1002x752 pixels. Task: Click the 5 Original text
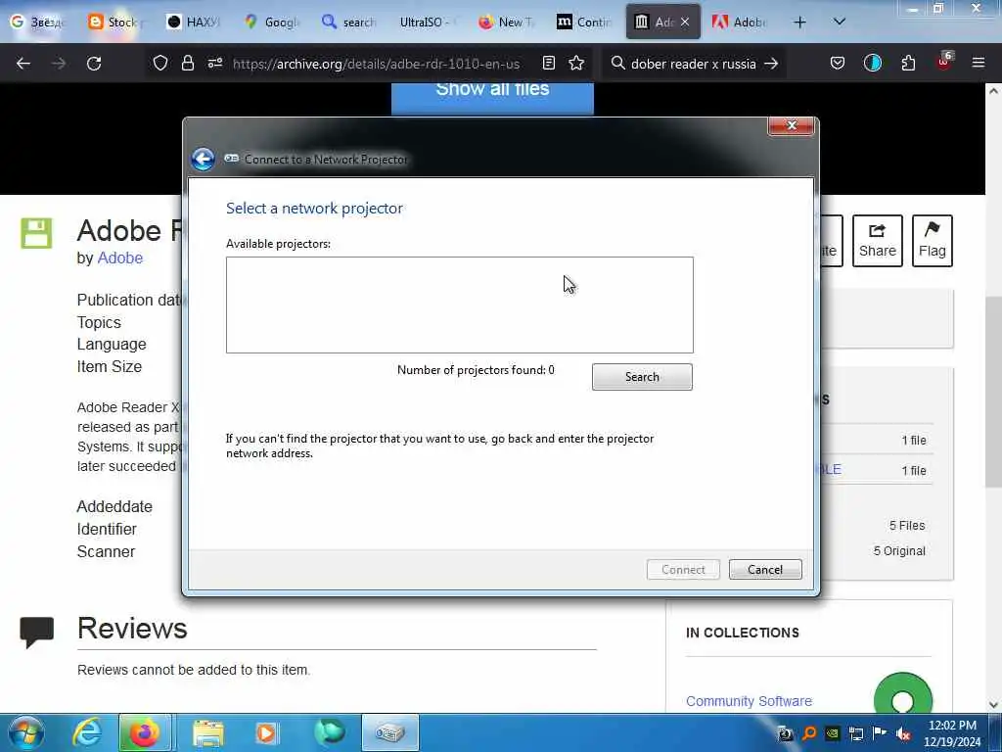pos(899,551)
